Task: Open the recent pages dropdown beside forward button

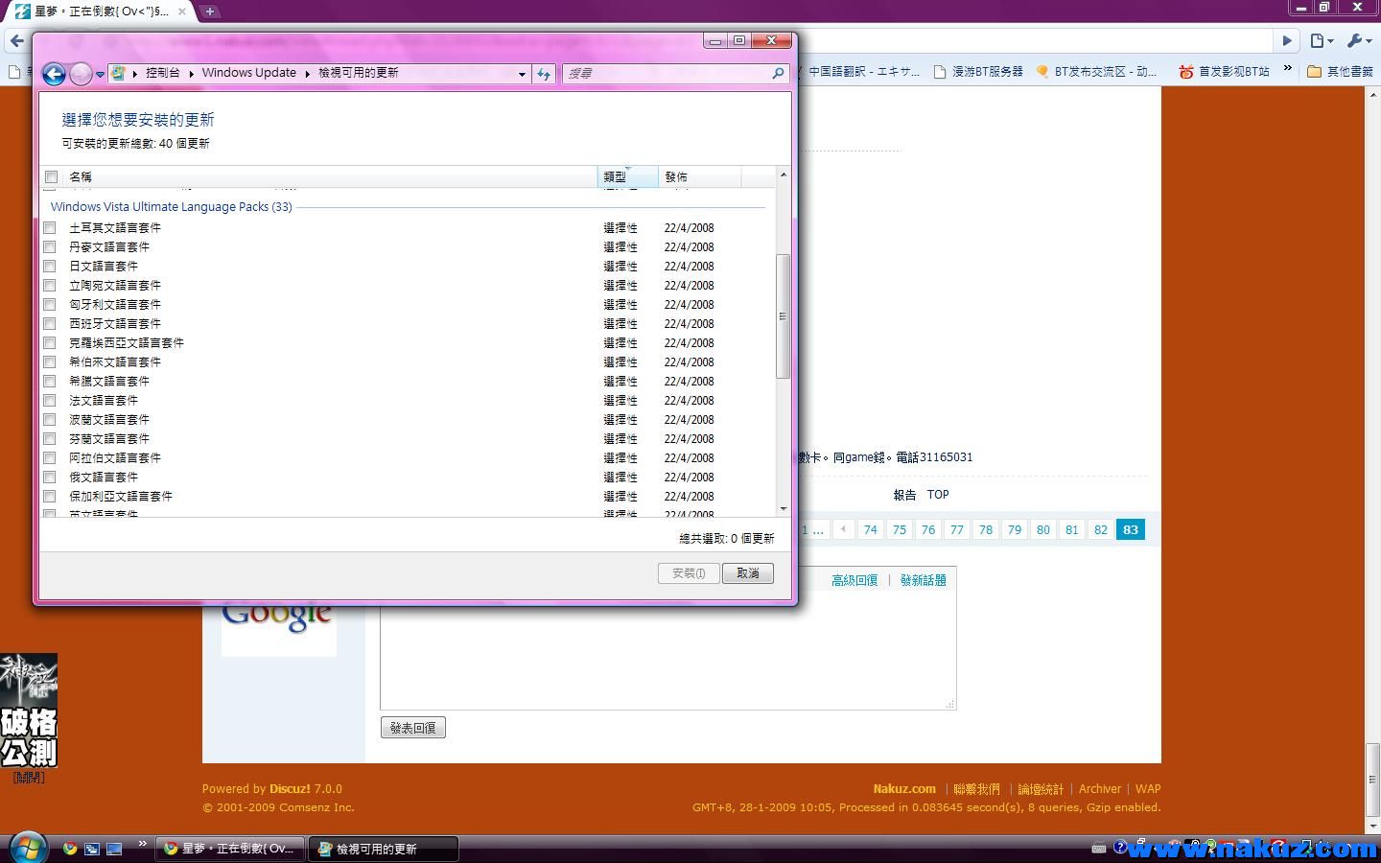Action: pyautogui.click(x=100, y=75)
